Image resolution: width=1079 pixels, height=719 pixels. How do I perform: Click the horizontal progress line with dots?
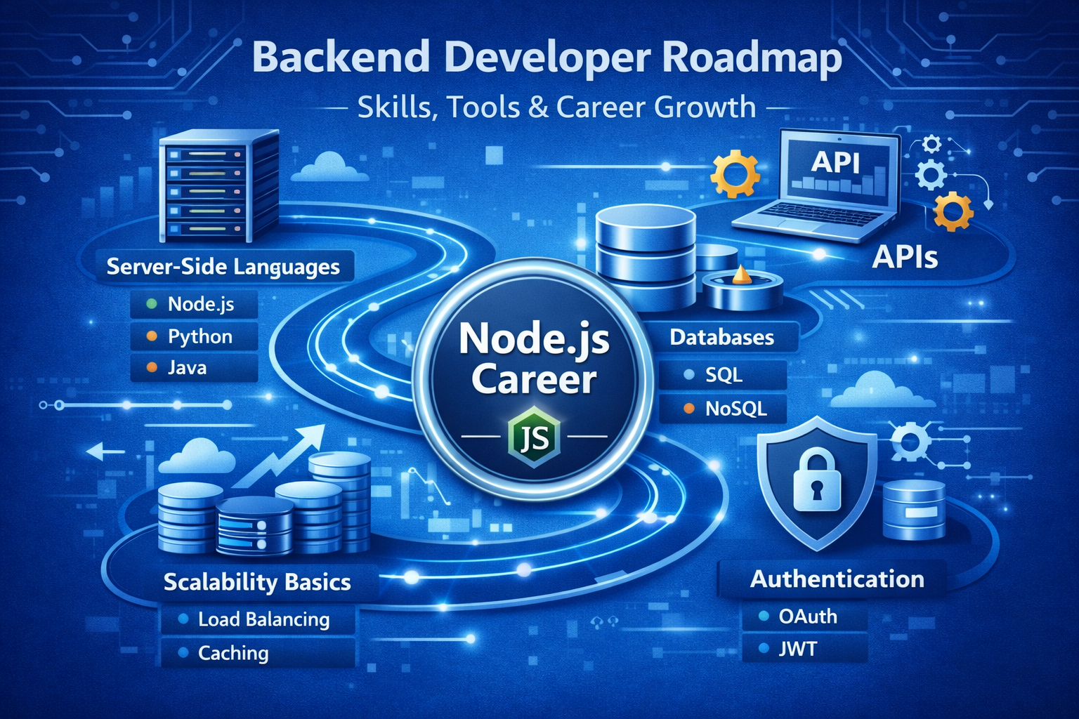point(133,406)
